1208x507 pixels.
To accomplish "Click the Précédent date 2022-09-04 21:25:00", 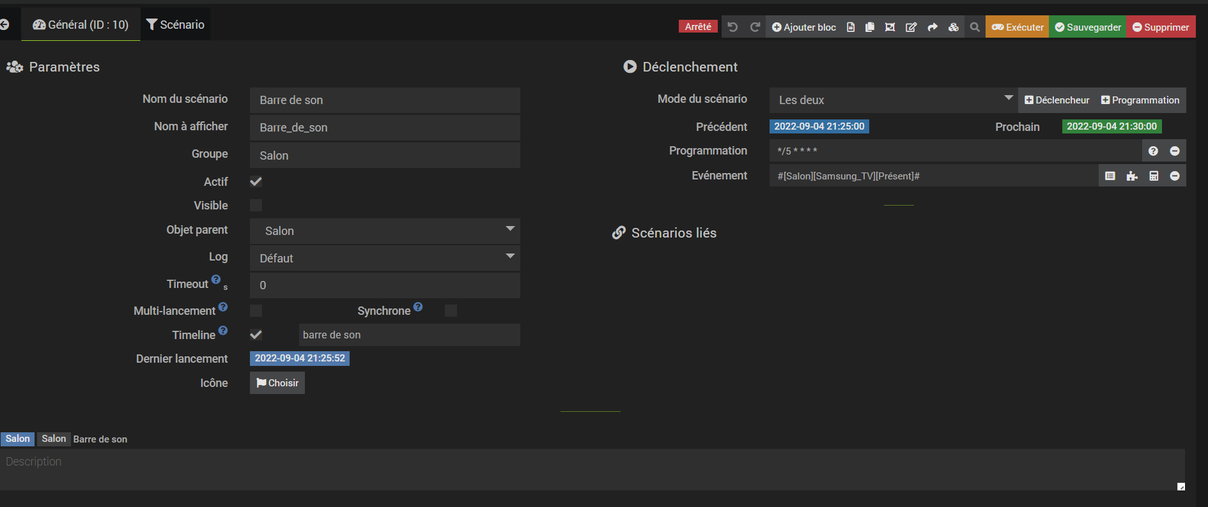I will 819,126.
